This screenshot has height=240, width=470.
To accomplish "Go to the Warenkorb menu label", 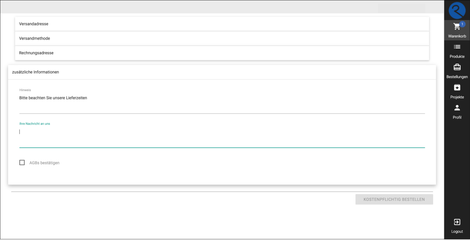I will pos(457,36).
